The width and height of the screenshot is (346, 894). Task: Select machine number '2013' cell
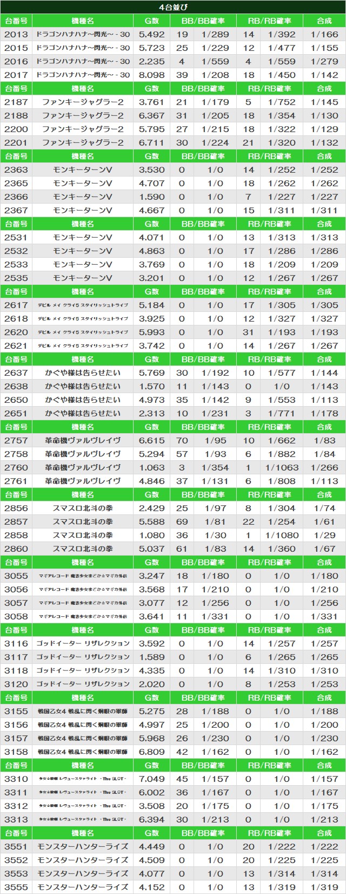point(16,34)
